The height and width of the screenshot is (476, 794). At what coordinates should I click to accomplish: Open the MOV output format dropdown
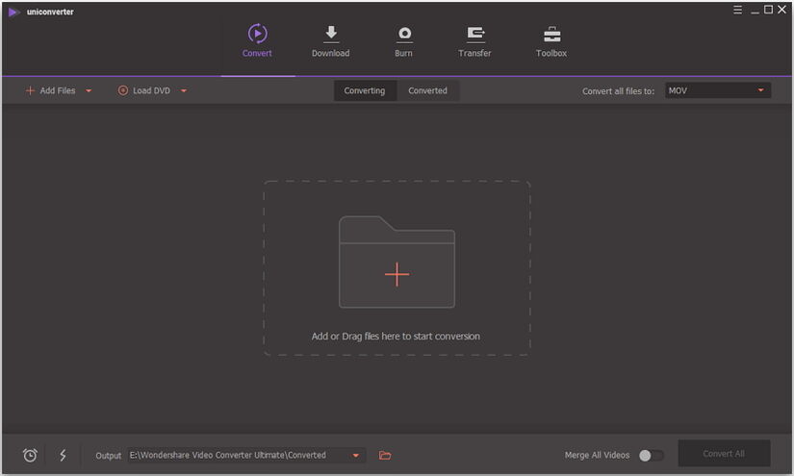pos(718,90)
